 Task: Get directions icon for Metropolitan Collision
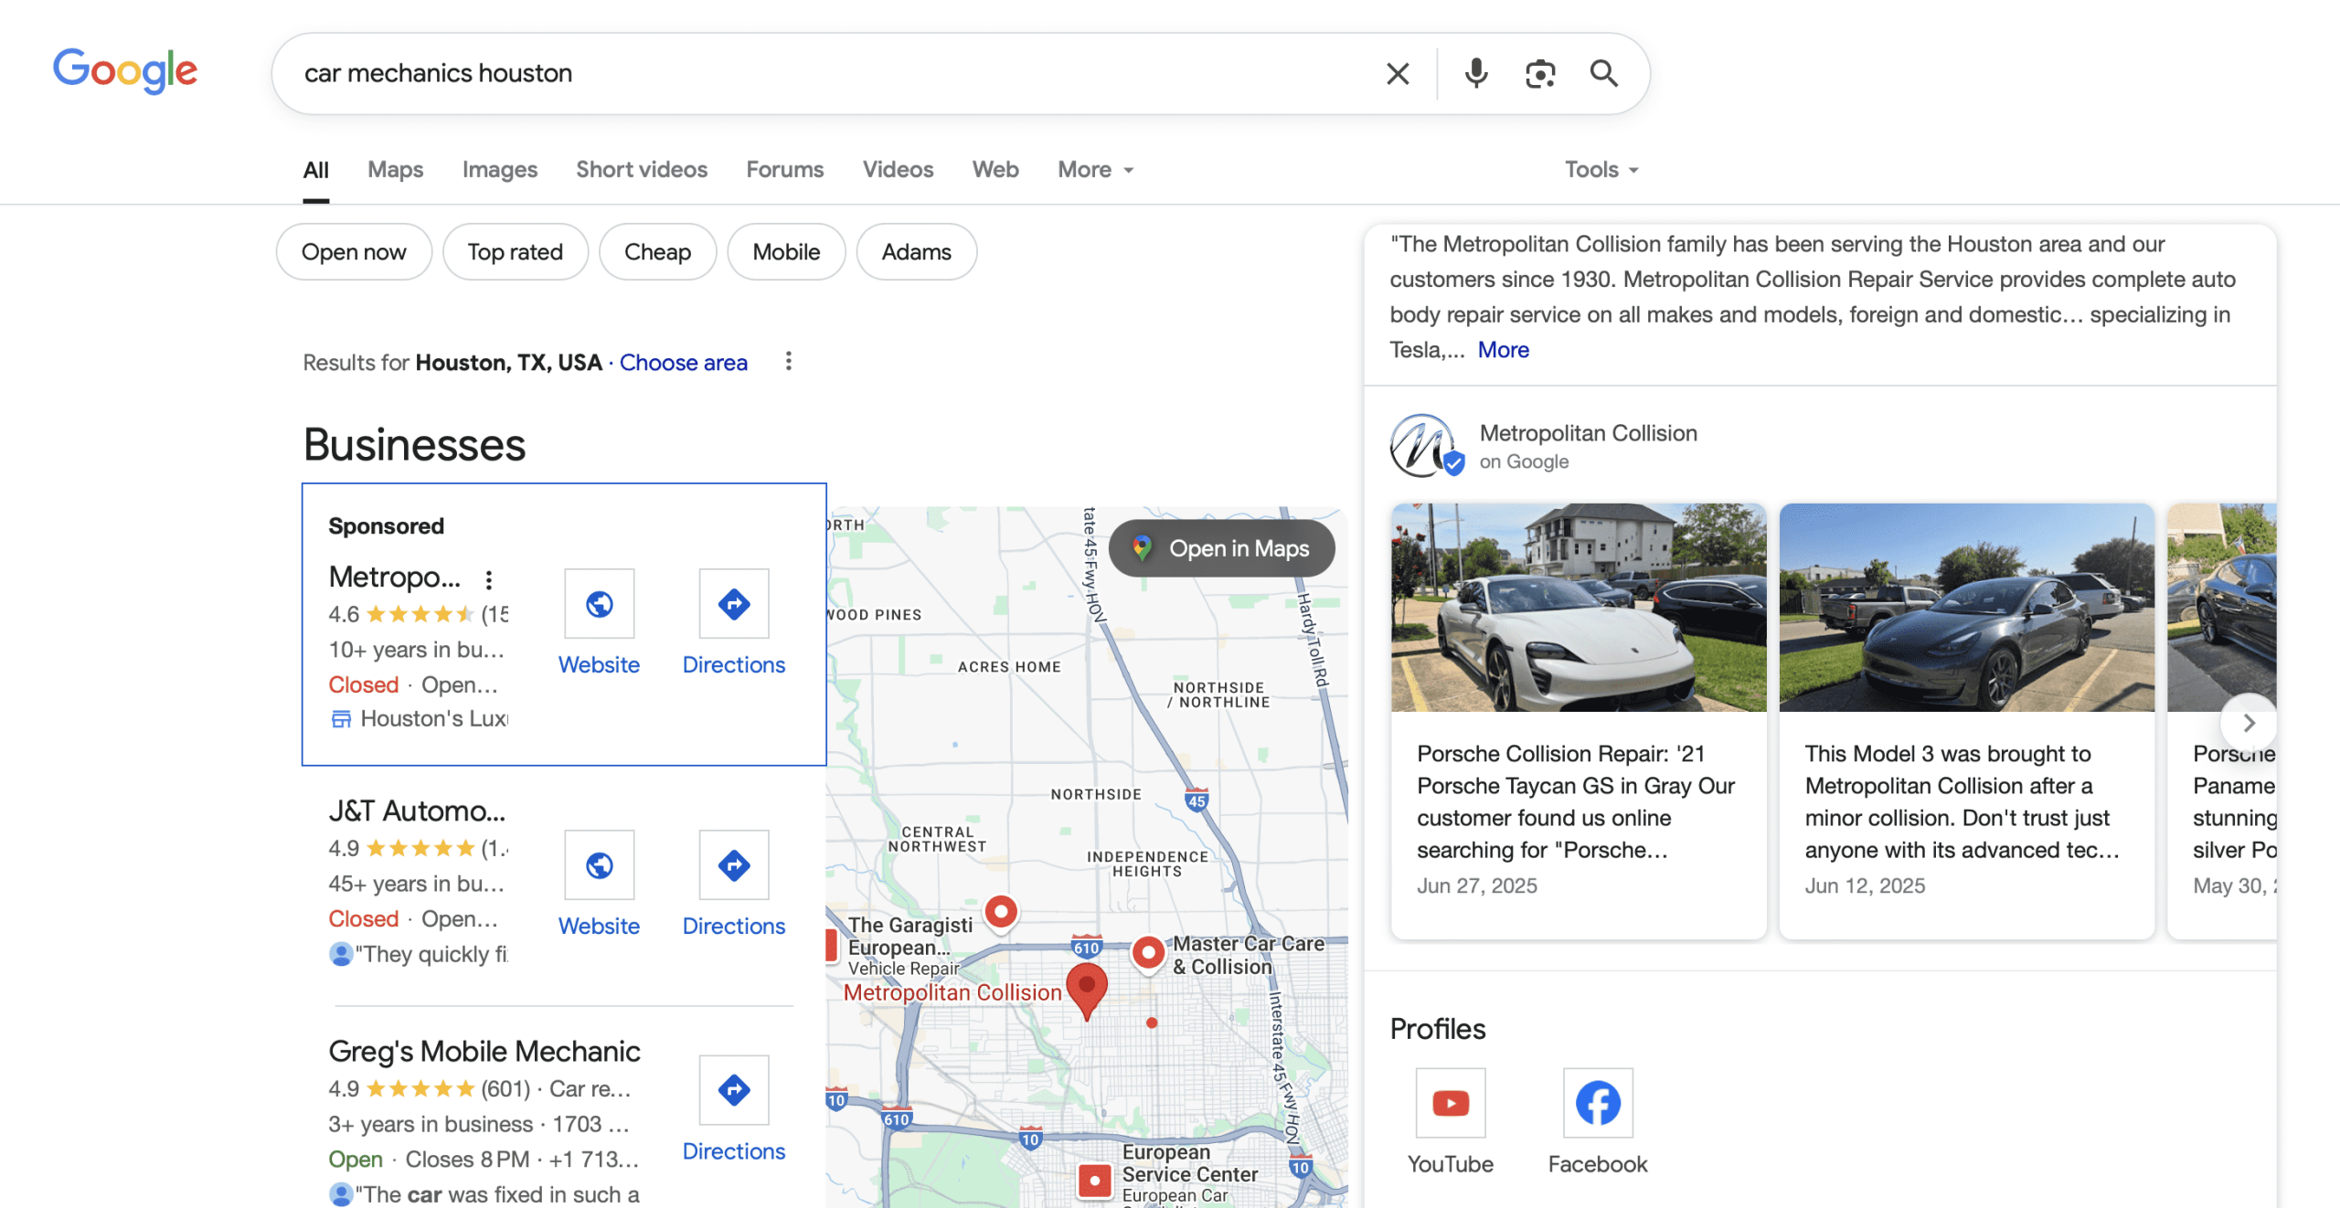tap(734, 603)
